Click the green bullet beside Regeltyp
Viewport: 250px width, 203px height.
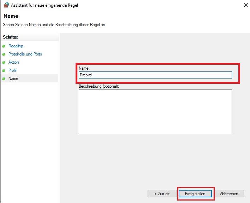coord(4,46)
